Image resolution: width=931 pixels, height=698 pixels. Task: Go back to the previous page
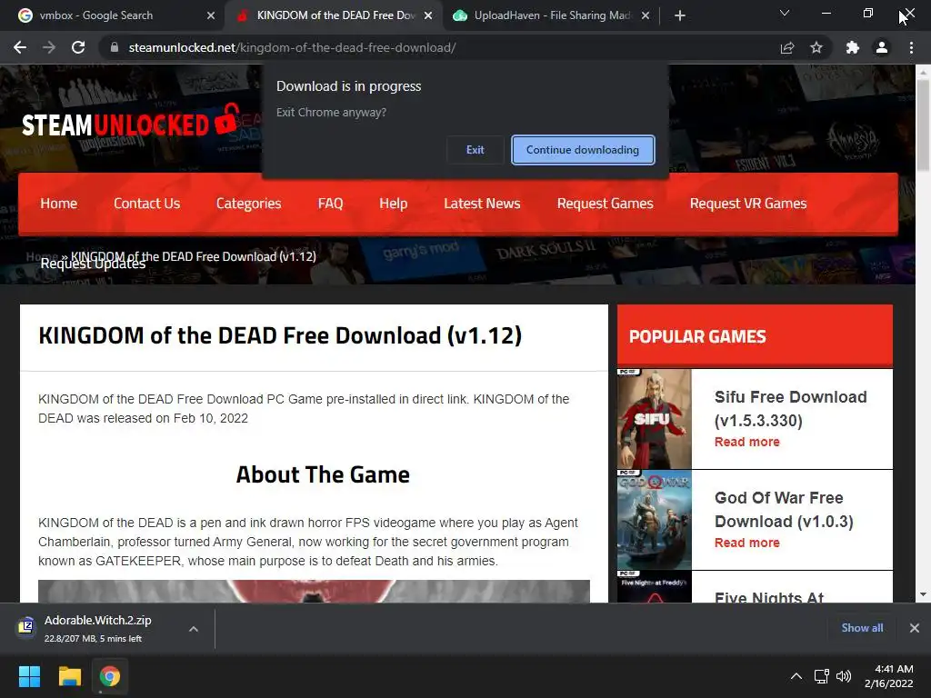[20, 47]
